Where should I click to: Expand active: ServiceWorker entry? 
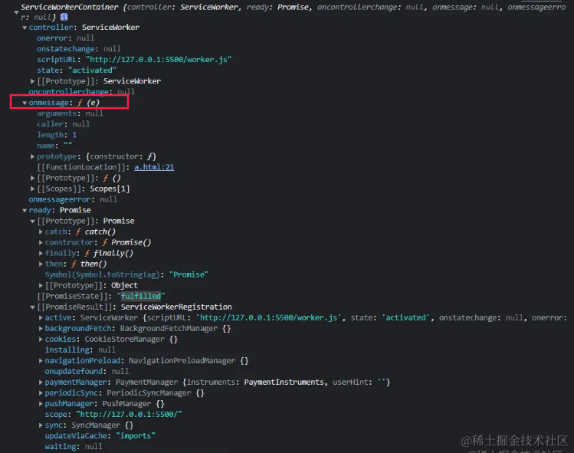41,318
